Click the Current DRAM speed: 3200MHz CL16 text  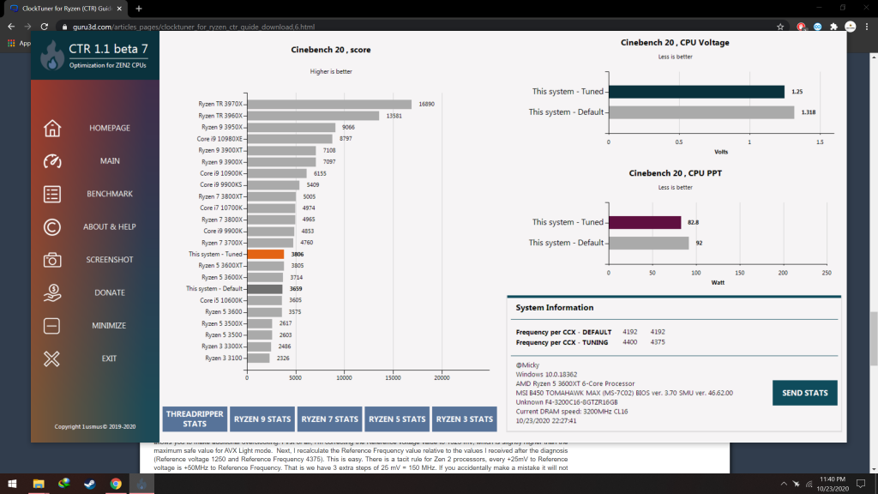[572, 412]
